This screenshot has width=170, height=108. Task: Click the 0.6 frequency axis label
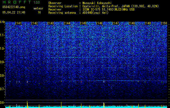click(x=2, y=103)
